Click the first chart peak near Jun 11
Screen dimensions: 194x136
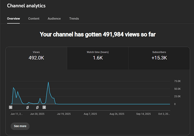[13, 88]
